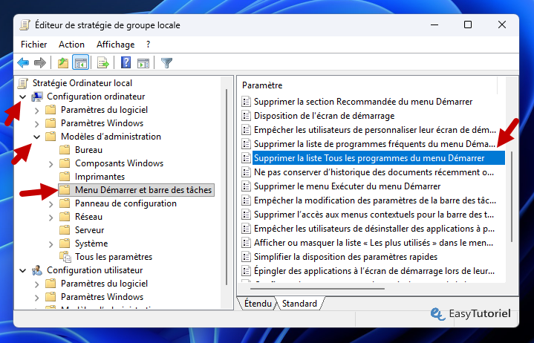Expand the Composants Windows folder
Image resolution: width=534 pixels, height=343 pixels.
[51, 163]
